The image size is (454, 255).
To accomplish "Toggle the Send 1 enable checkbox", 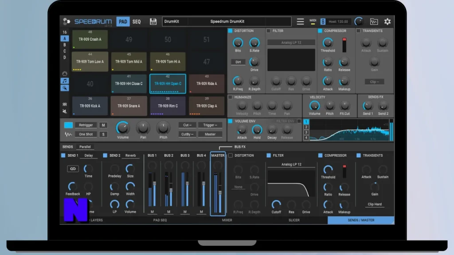I will click(63, 155).
